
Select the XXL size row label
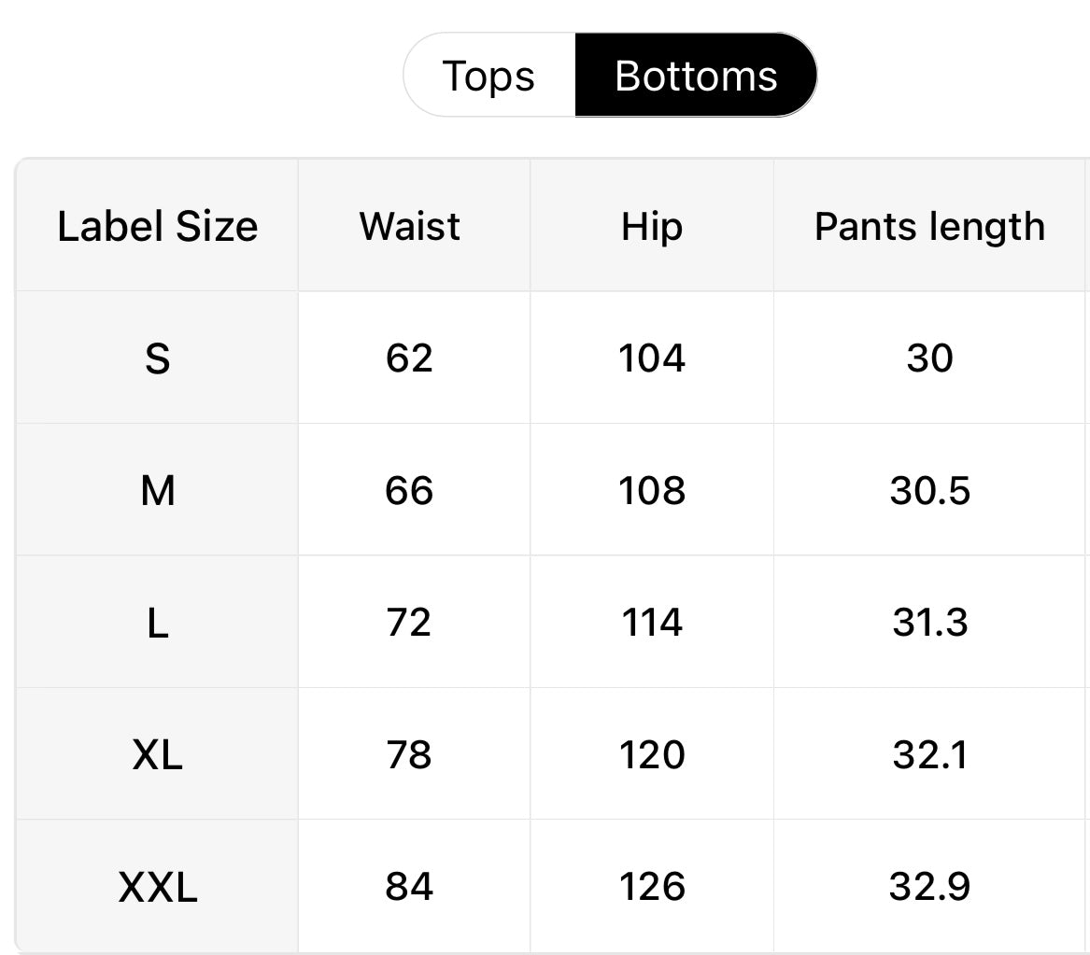point(157,887)
